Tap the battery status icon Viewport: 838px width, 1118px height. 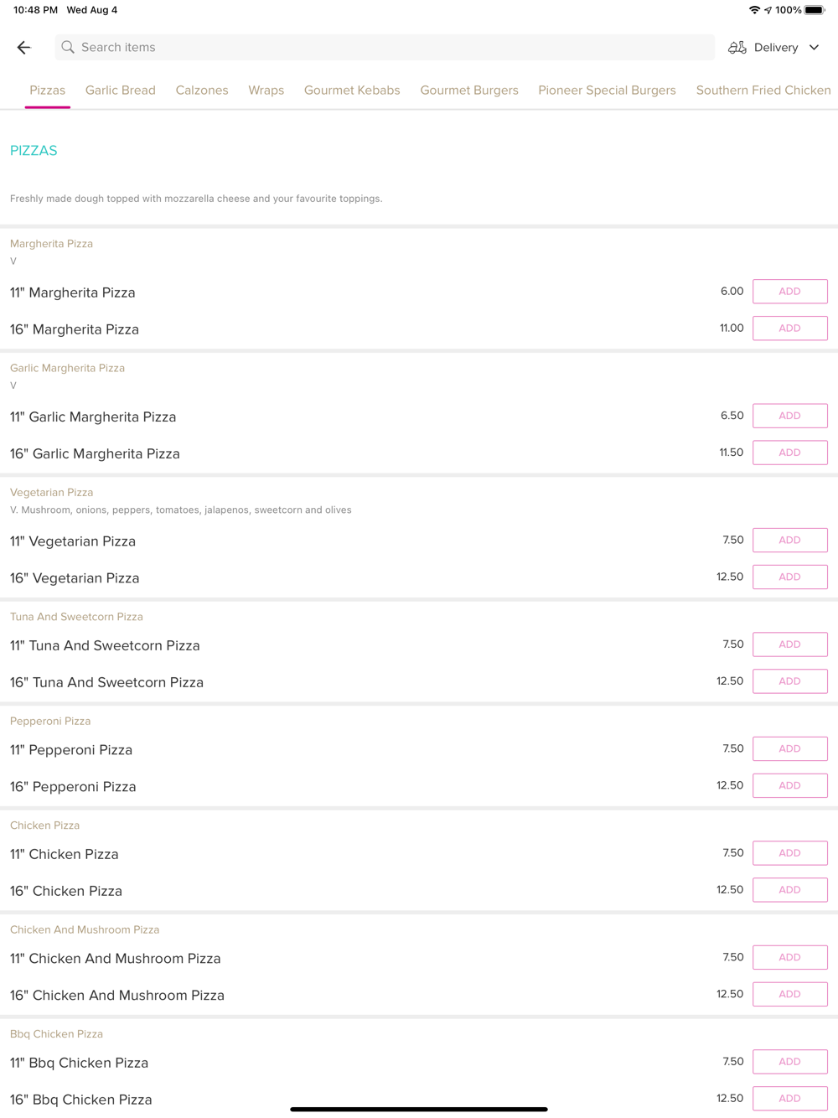[x=815, y=10]
